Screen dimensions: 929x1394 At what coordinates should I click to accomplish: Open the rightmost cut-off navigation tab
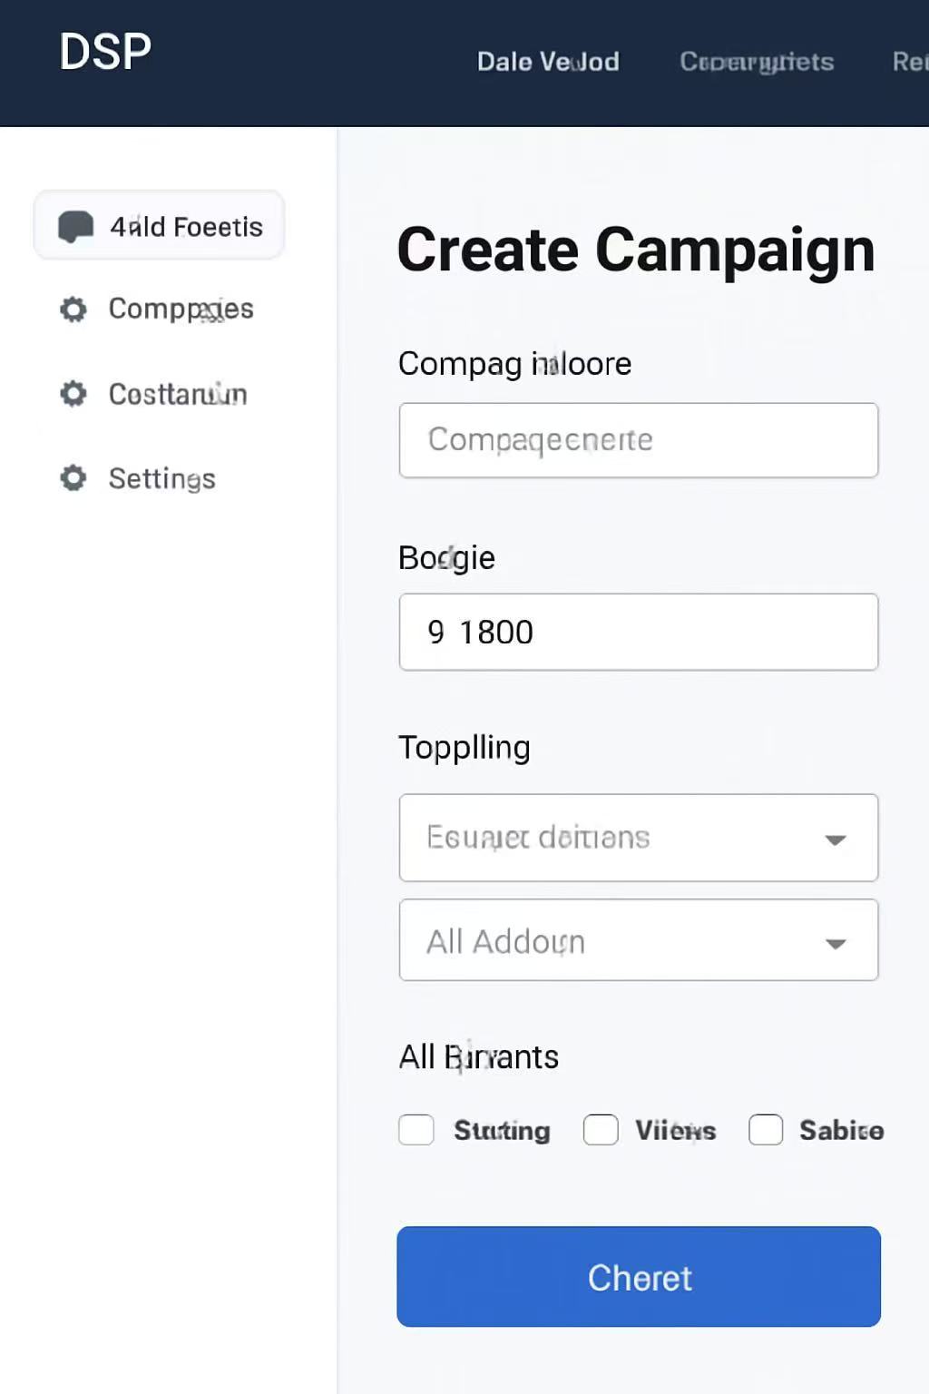pos(910,62)
